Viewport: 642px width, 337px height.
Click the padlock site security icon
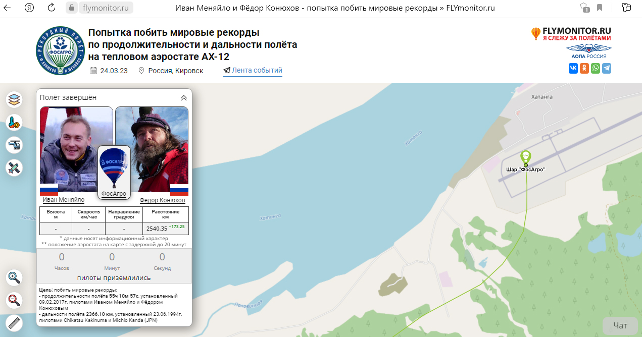(71, 8)
